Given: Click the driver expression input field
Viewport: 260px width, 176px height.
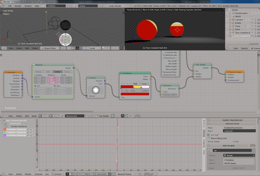Looking at the screenshot, I should click(239, 131).
